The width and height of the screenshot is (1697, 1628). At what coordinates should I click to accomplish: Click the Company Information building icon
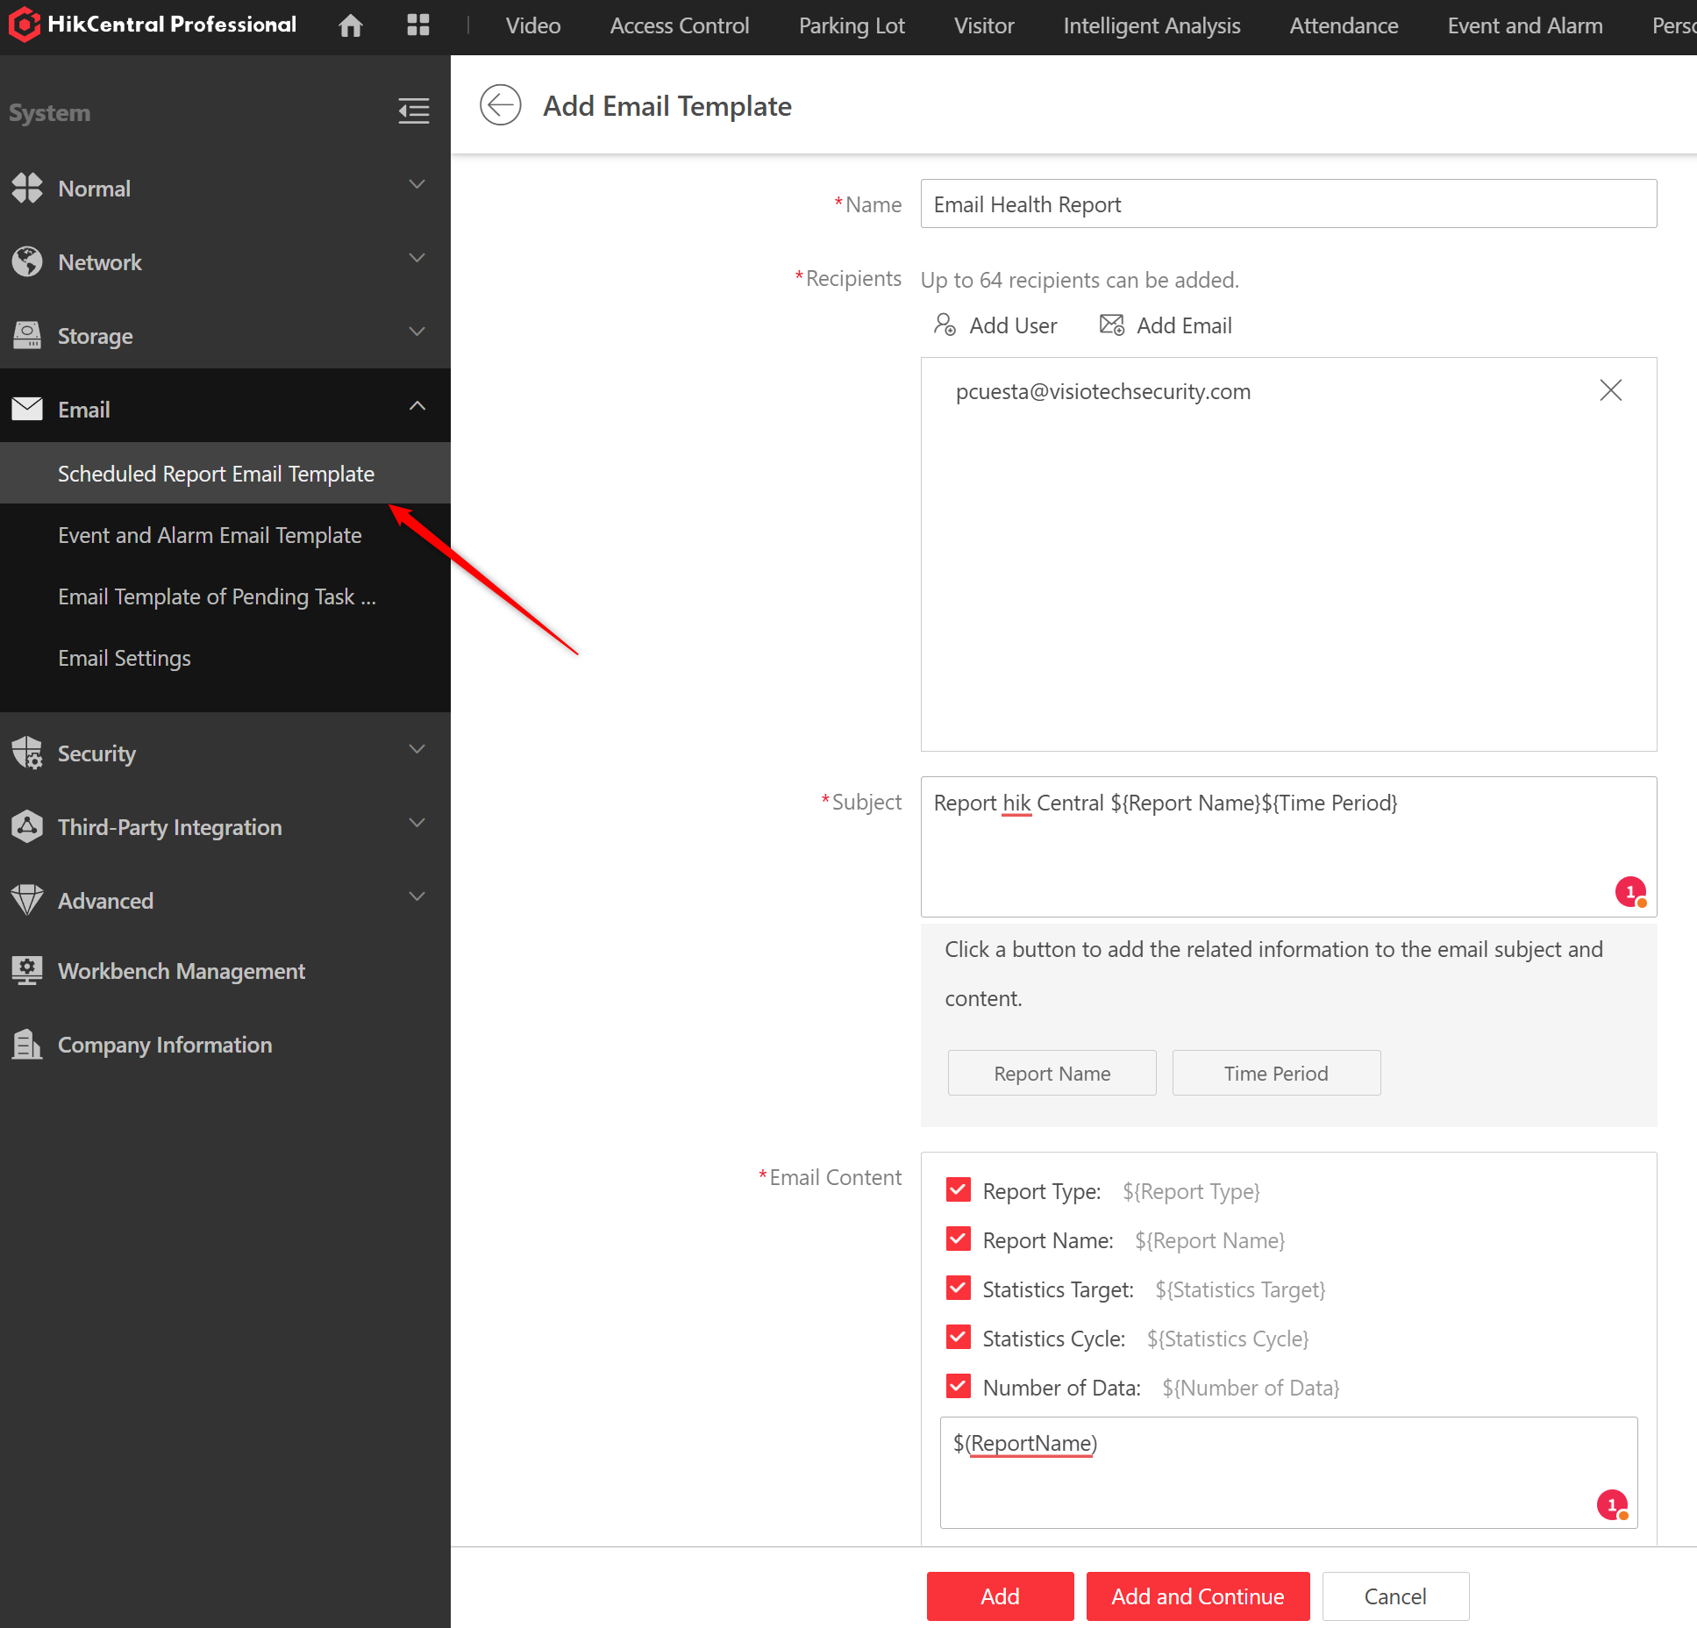tap(27, 1044)
